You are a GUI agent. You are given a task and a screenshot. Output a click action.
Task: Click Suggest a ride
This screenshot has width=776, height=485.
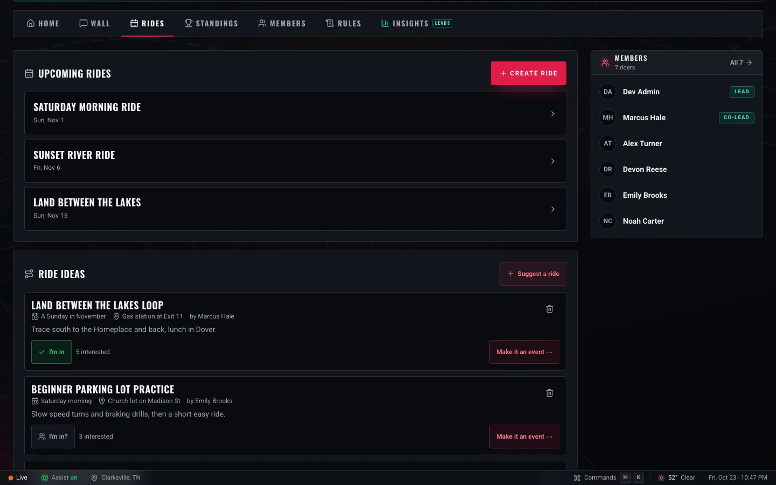point(533,274)
